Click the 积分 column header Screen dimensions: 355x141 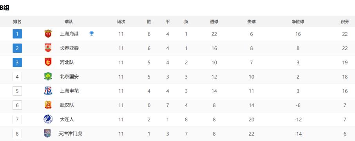click(x=345, y=21)
